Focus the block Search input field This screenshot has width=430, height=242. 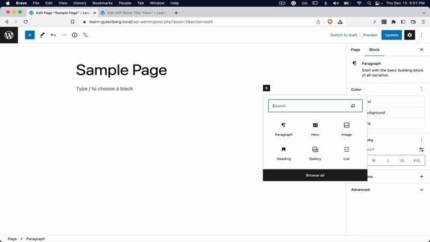(x=315, y=106)
